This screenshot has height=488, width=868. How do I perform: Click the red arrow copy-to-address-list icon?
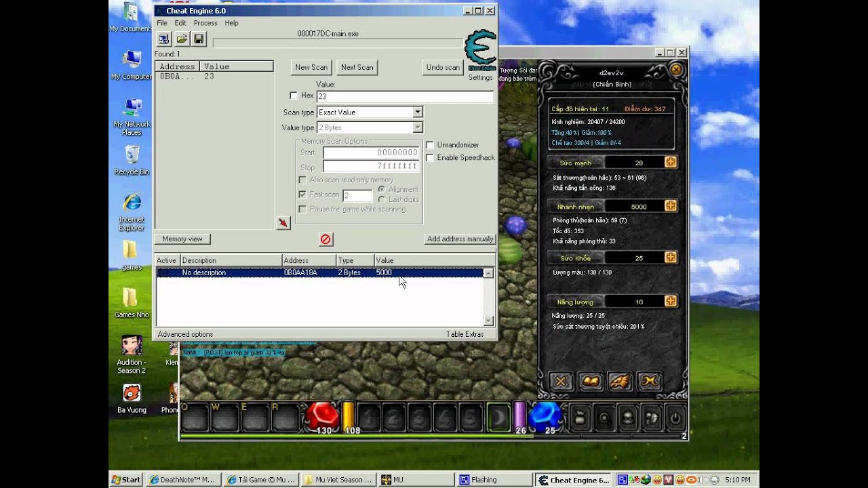(x=283, y=222)
